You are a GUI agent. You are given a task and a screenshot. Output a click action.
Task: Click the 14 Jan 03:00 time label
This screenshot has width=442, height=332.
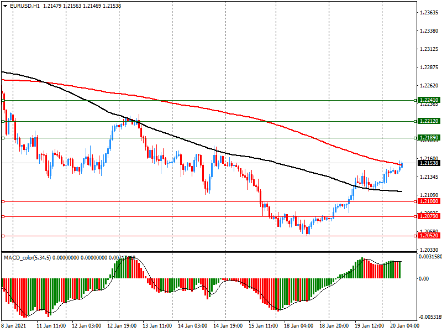[193, 325]
